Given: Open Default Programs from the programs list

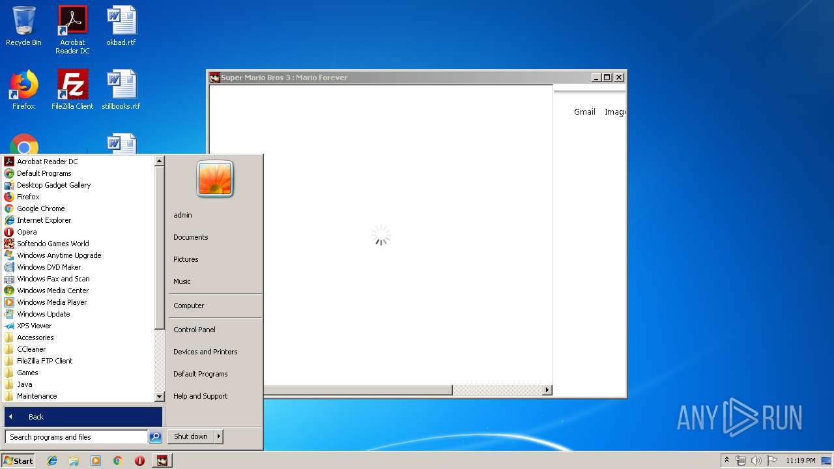Looking at the screenshot, I should click(44, 173).
